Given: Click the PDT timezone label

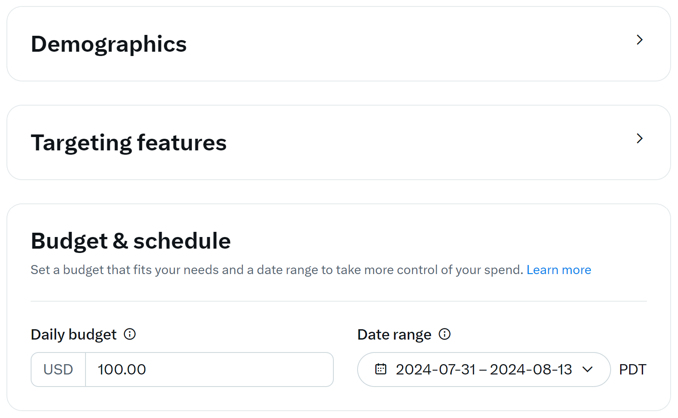Looking at the screenshot, I should pos(632,369).
